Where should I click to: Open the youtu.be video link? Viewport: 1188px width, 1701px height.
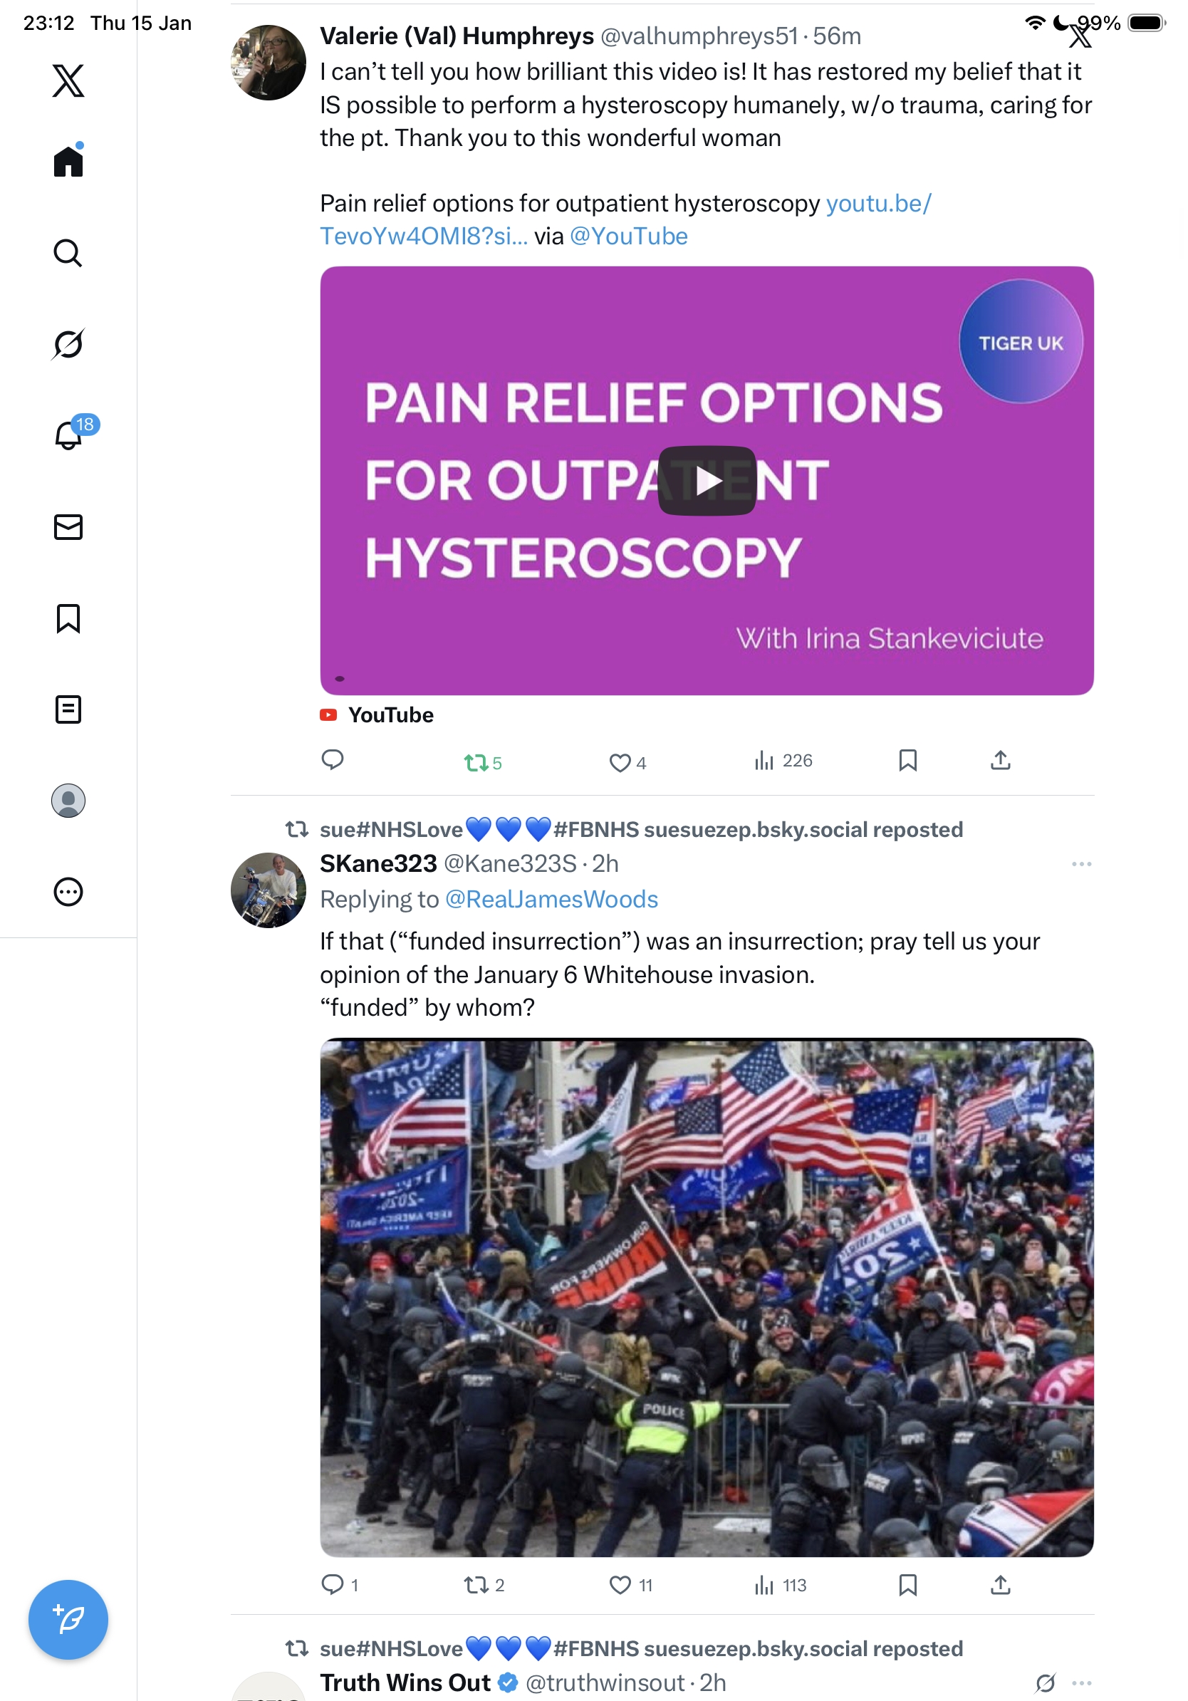[625, 219]
